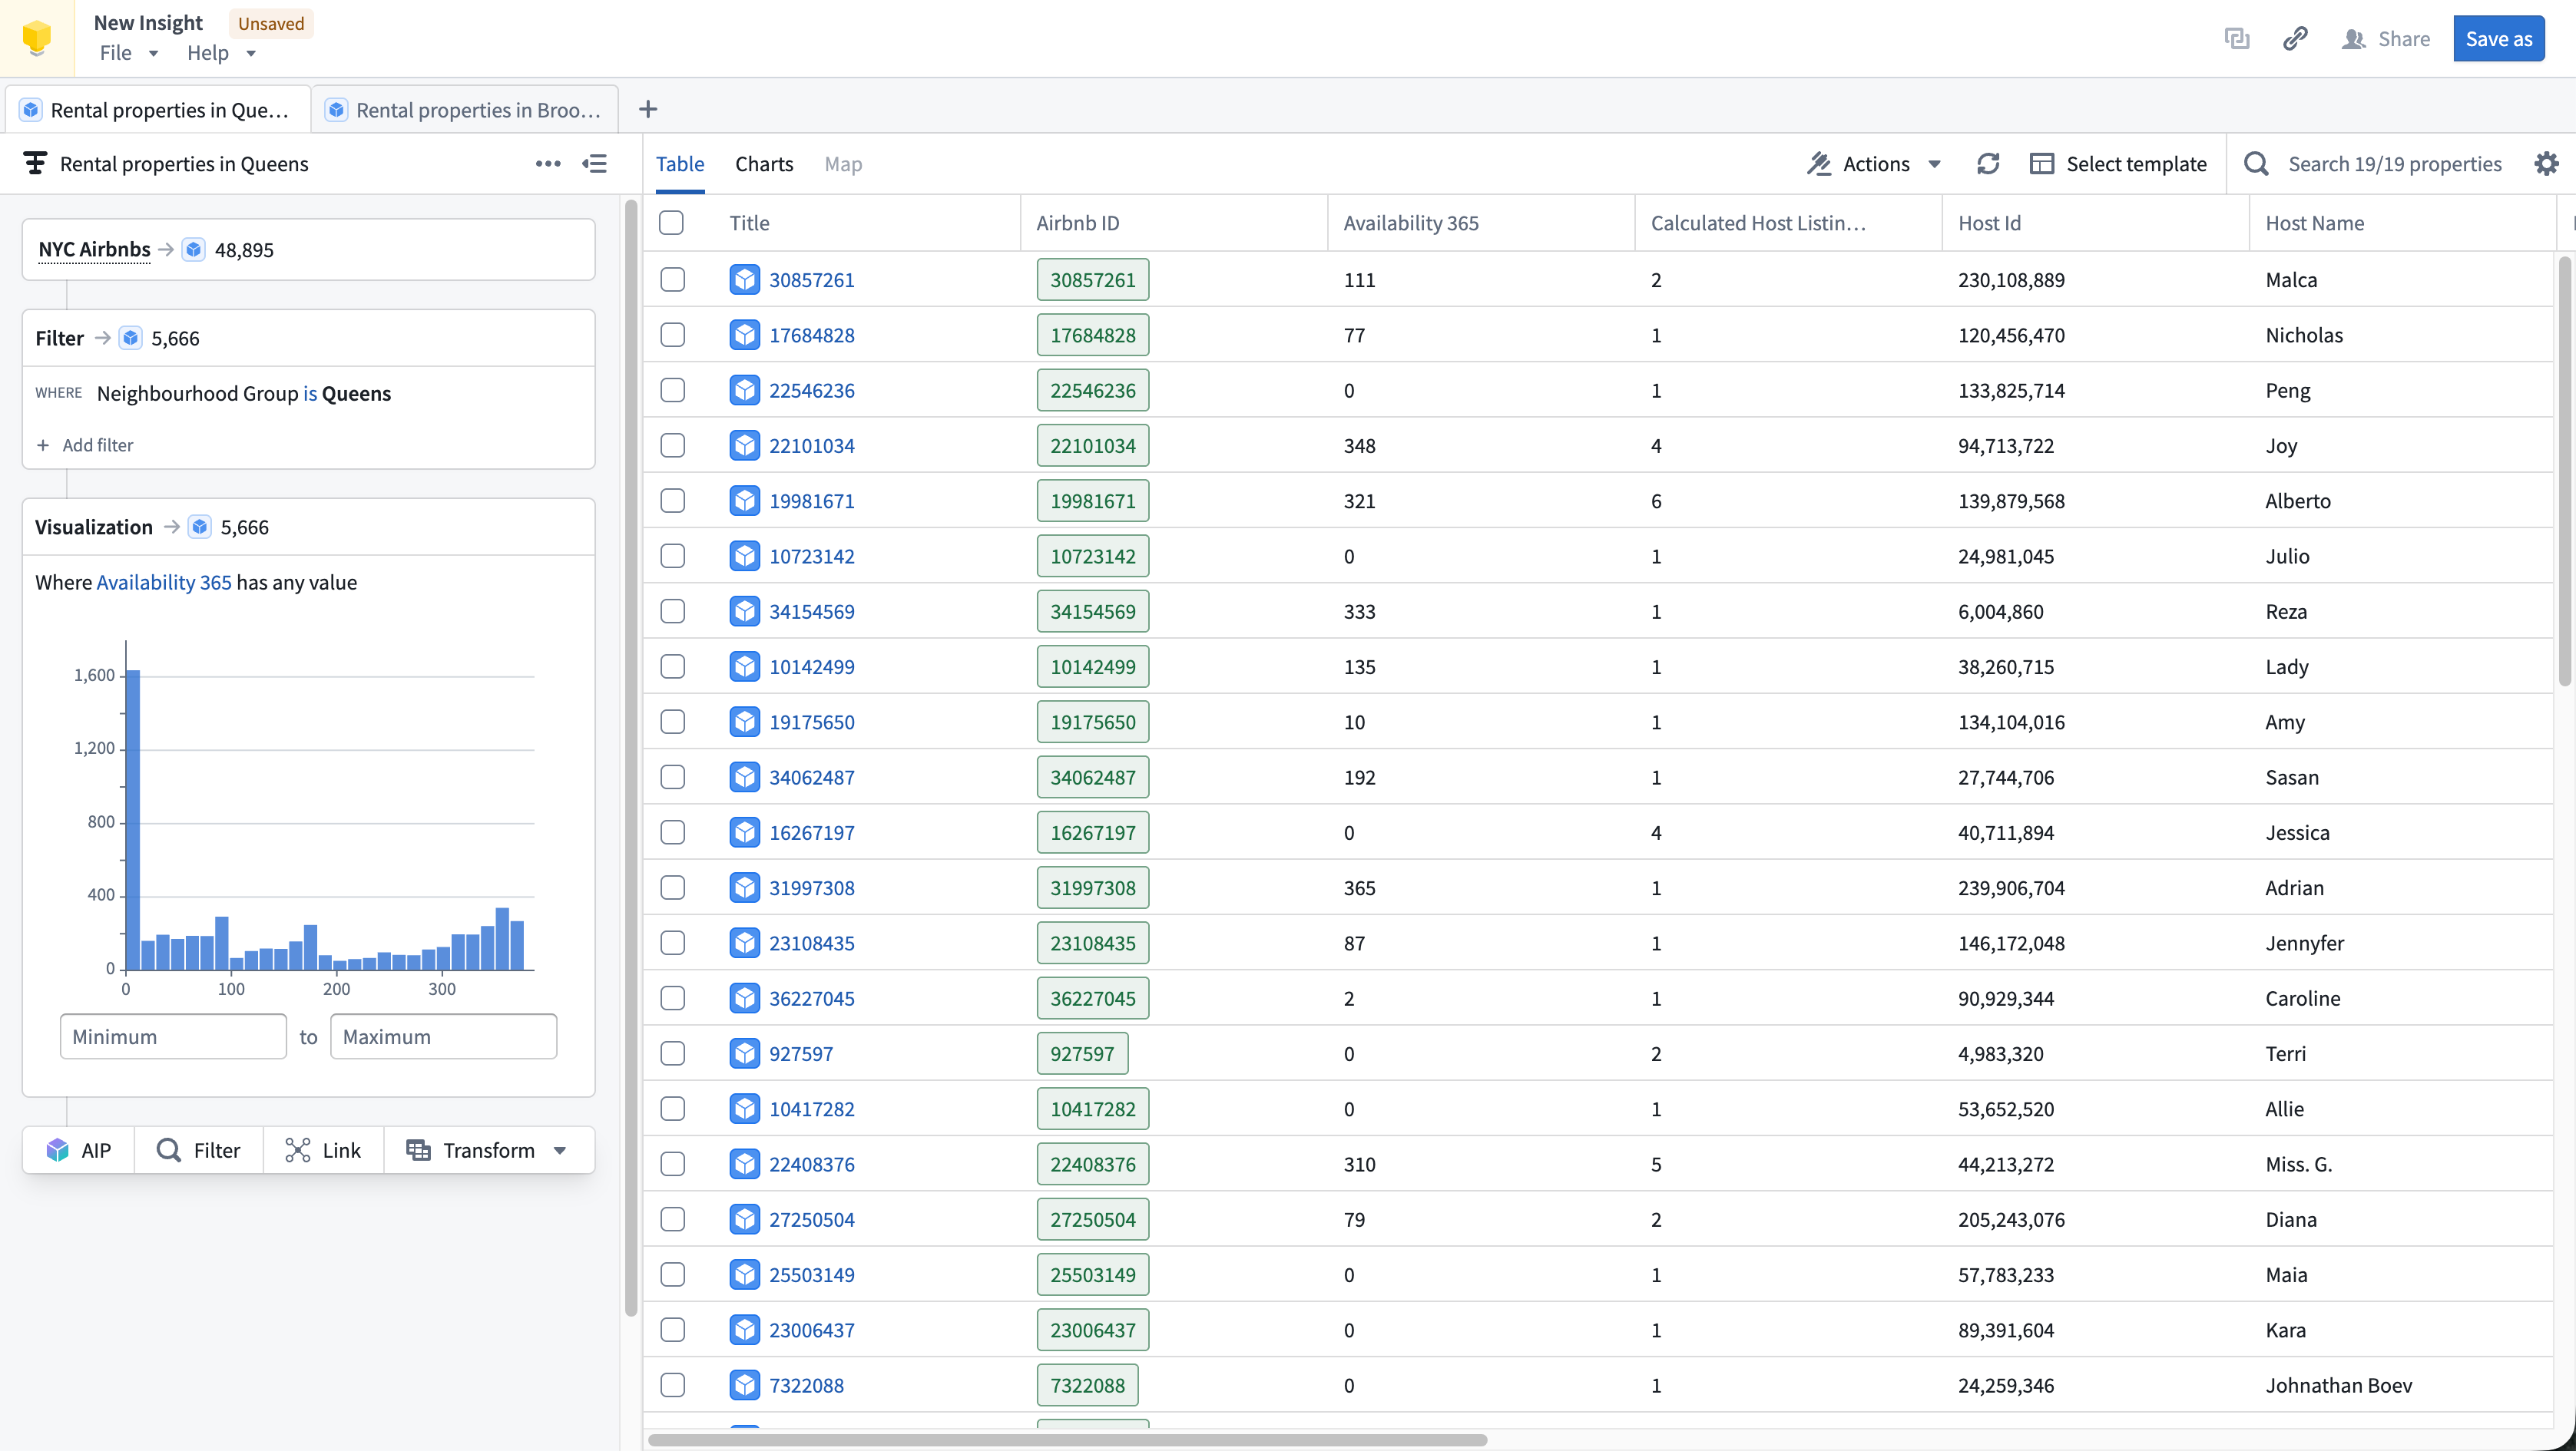Switch to the Charts tab

(x=763, y=164)
